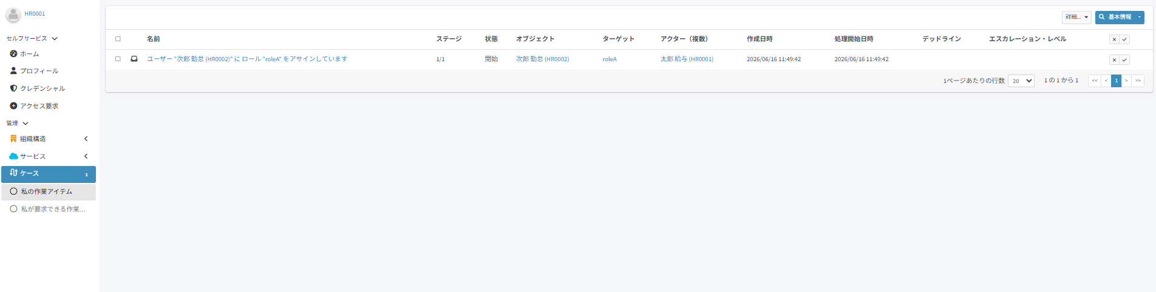
Task: Open the クレデンシャル menu item
Action: click(49, 88)
